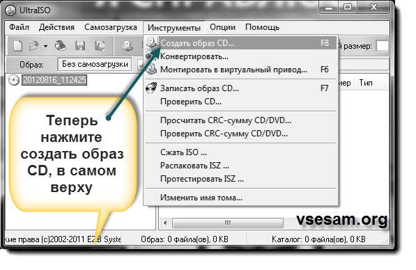Click the horizontal scrollbar thumb
This screenshot has width=416, height=270.
coord(227,223)
